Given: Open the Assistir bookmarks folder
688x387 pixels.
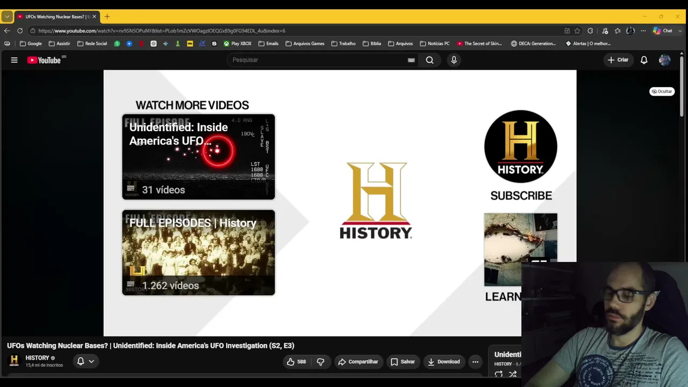Looking at the screenshot, I should [60, 44].
